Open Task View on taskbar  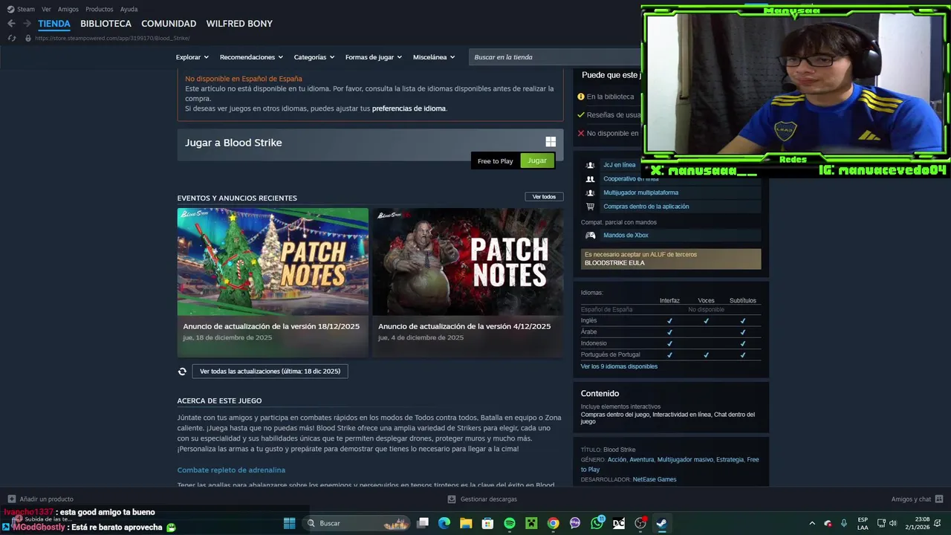pyautogui.click(x=423, y=523)
